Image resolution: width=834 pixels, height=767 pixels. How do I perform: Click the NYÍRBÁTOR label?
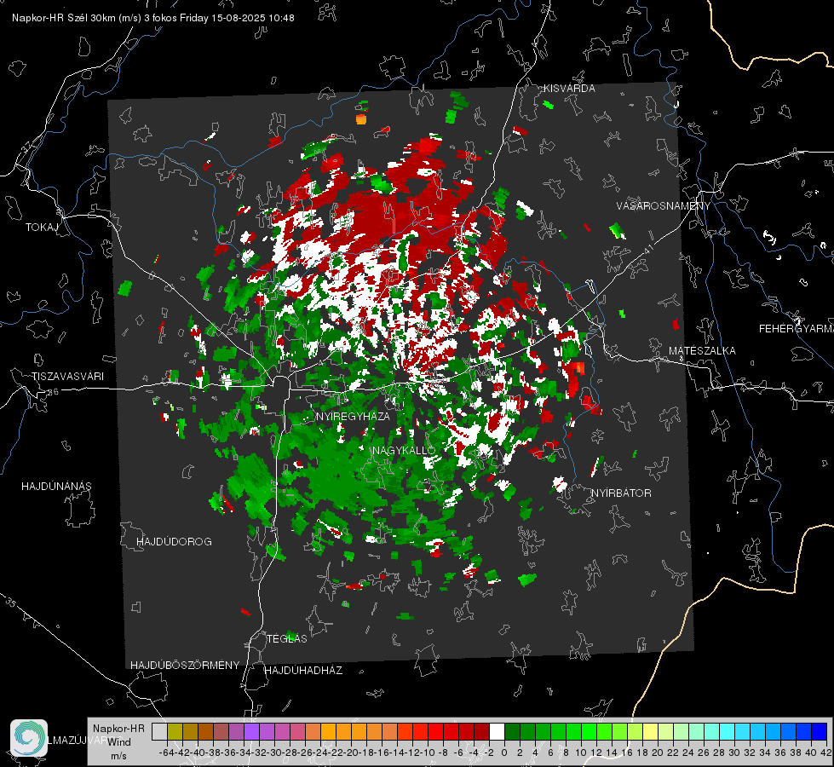(x=621, y=493)
